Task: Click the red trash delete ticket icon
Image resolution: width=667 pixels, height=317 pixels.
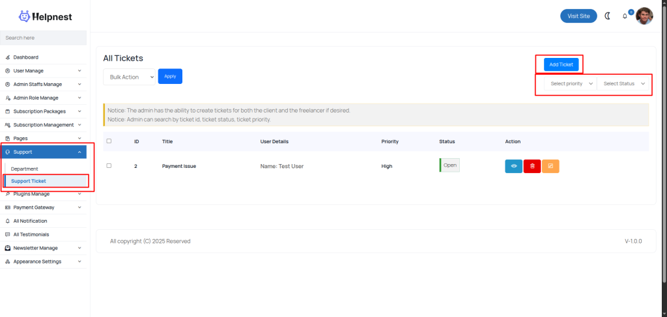Action: (x=532, y=166)
